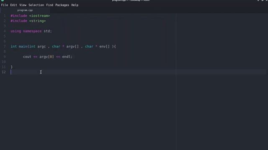Image resolution: width=268 pixels, height=150 pixels.
Task: Click on 'argv[]' parameter in main signature
Action: [72, 46]
